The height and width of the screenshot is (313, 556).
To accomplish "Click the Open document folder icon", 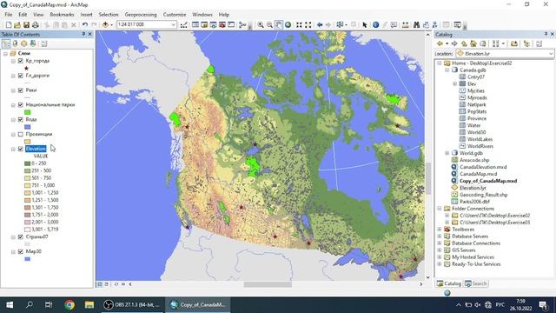I will [17, 25].
